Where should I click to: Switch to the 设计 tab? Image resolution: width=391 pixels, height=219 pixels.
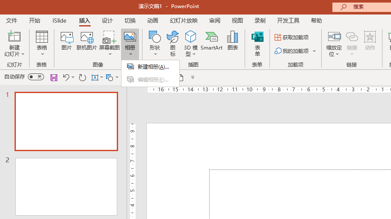pos(107,20)
